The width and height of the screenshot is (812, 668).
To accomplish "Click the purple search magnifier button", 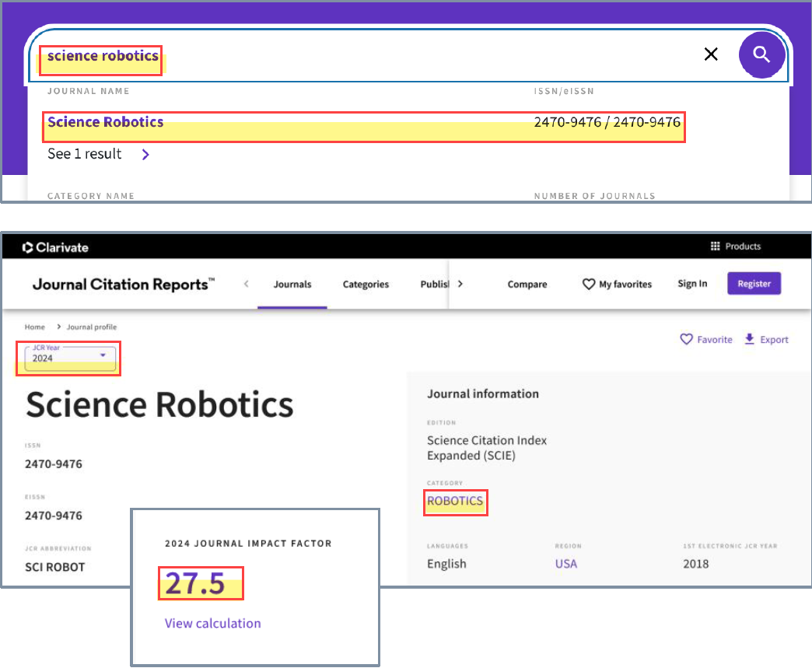I will point(761,54).
